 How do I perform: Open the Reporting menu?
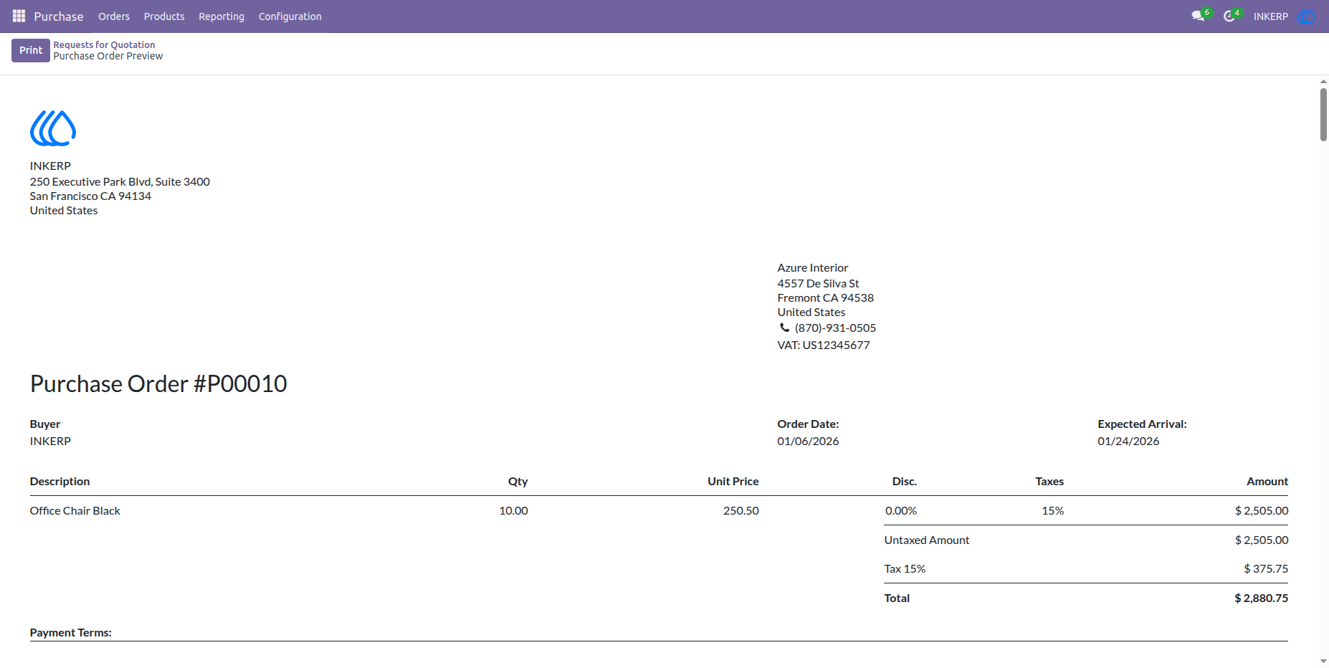[x=221, y=16]
